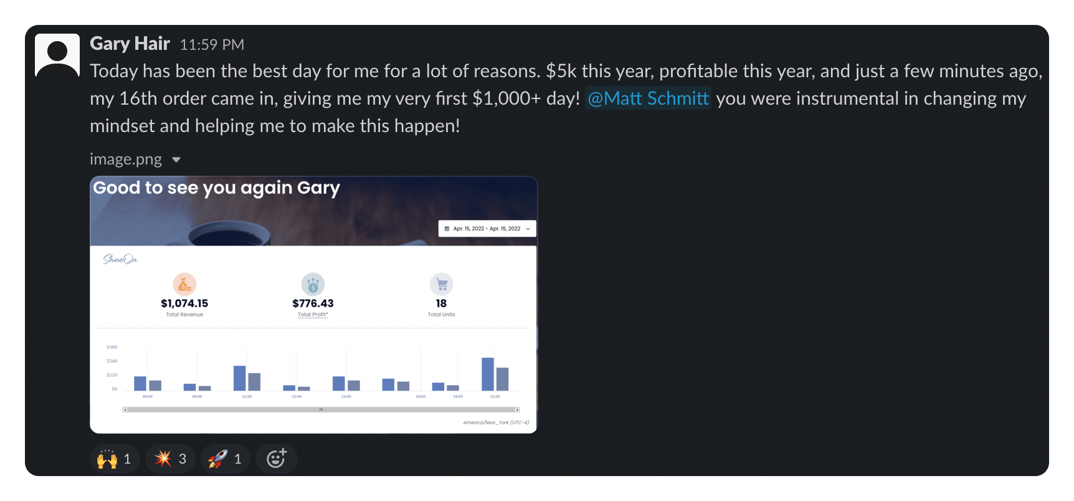Open the Apr. 15, 2022 date range dropdown
This screenshot has width=1074, height=501.
click(487, 229)
